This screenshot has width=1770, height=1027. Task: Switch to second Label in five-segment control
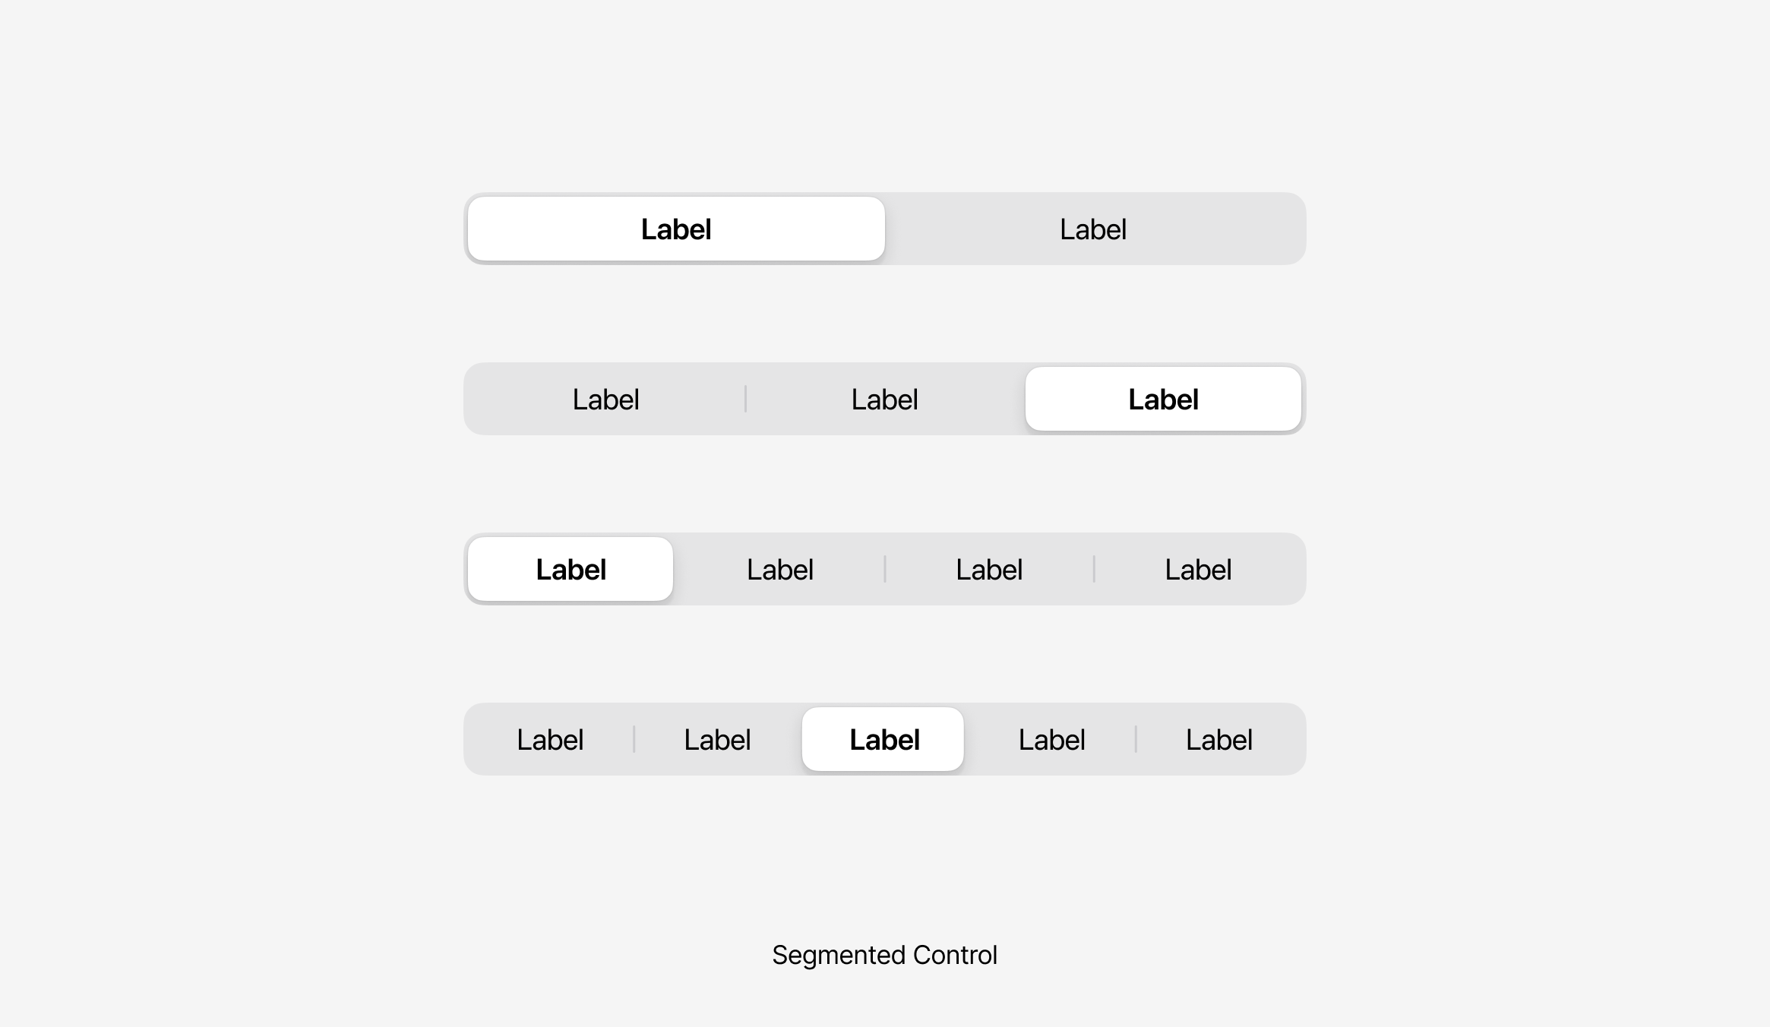(x=717, y=740)
